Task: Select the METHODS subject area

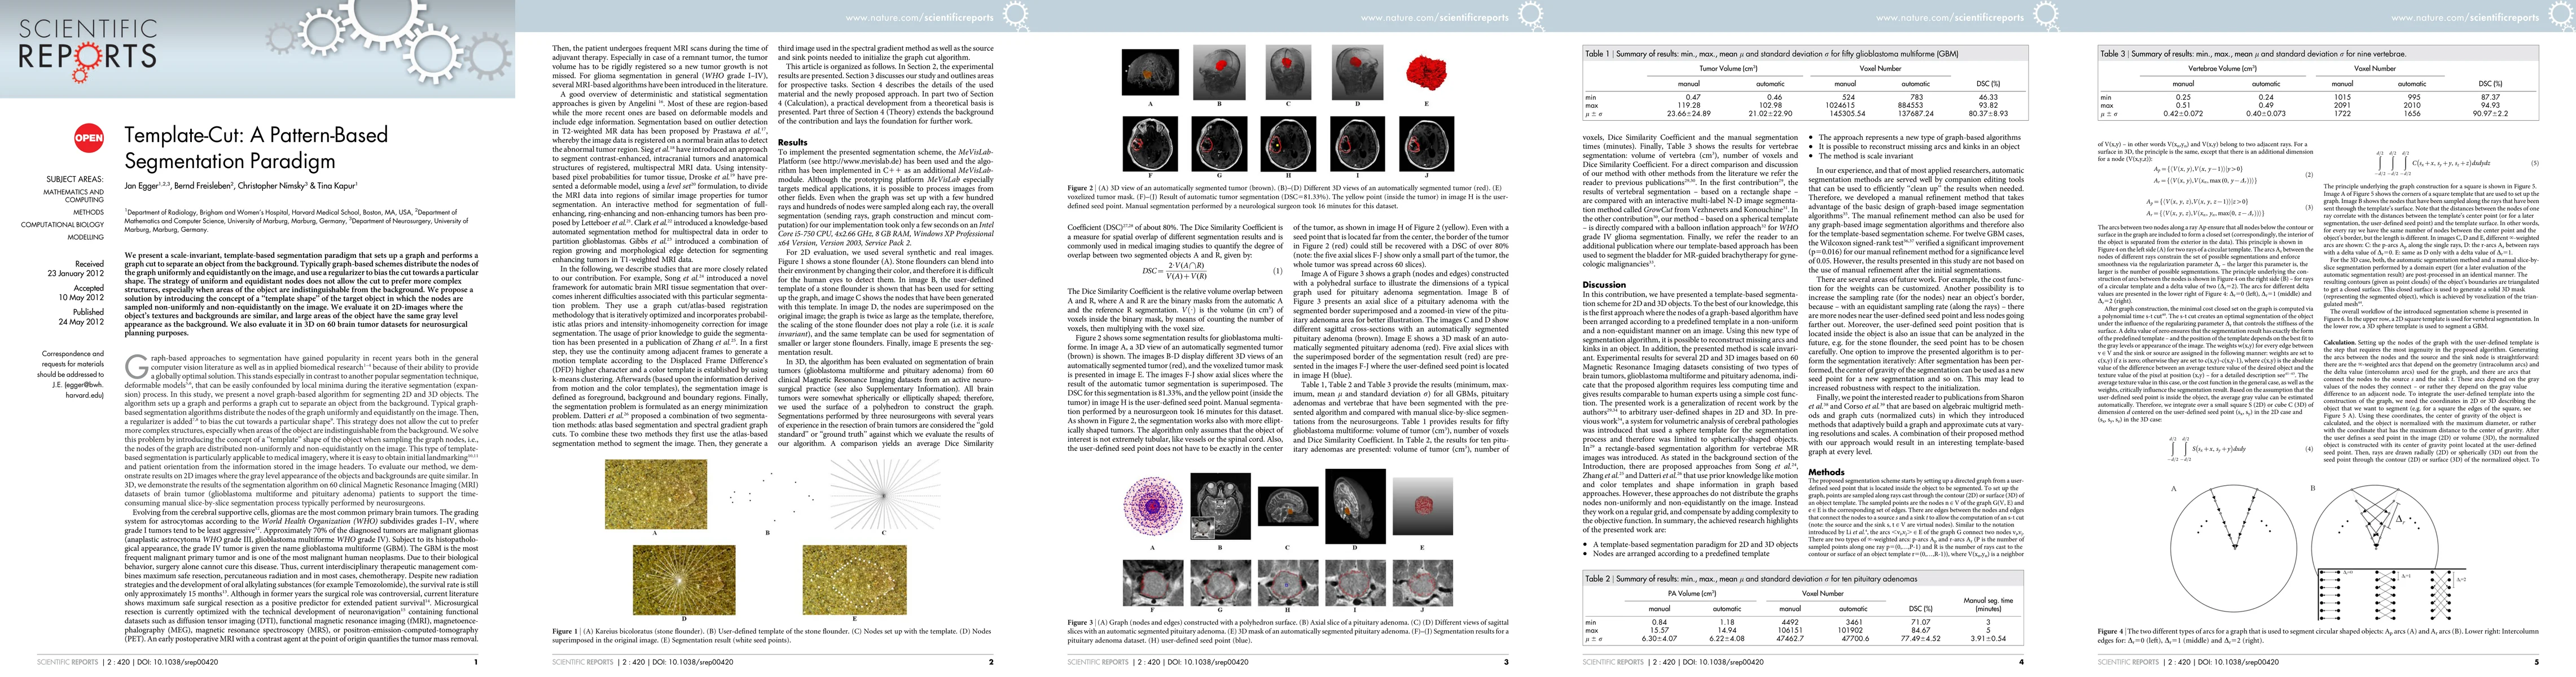Action: (x=88, y=212)
